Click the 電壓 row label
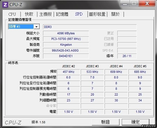The image size is (157, 128). [53, 112]
